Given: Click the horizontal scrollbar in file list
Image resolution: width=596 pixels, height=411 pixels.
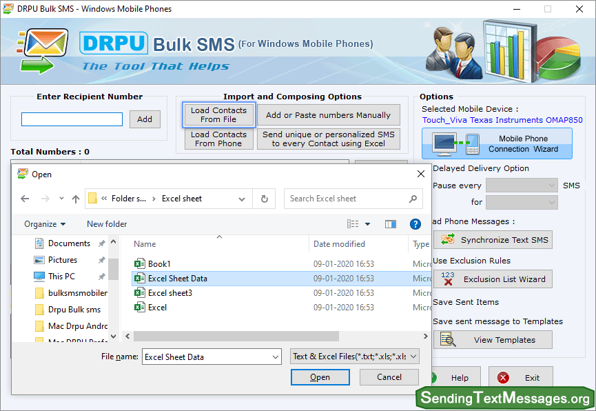Looking at the screenshot, I should [236, 336].
